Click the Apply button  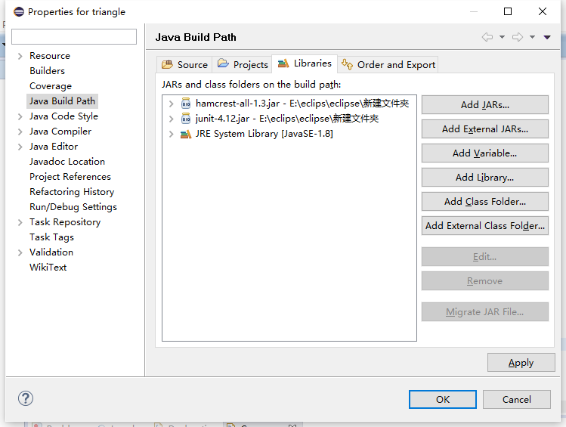click(521, 363)
